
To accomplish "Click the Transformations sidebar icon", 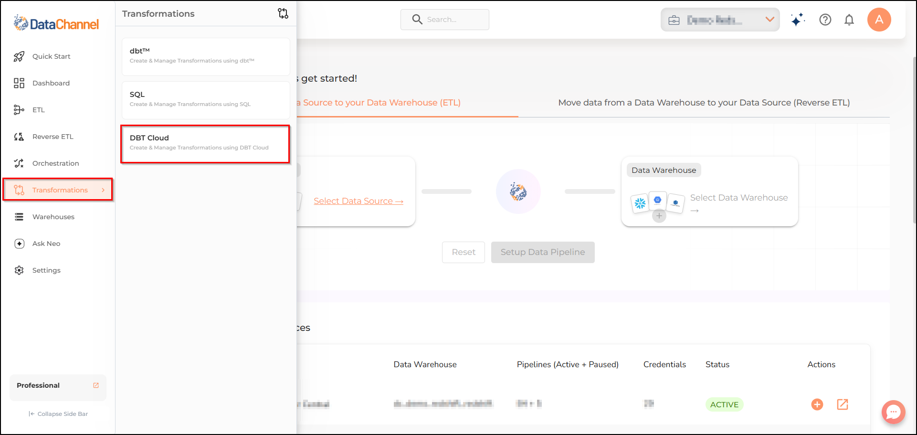I will [x=19, y=190].
